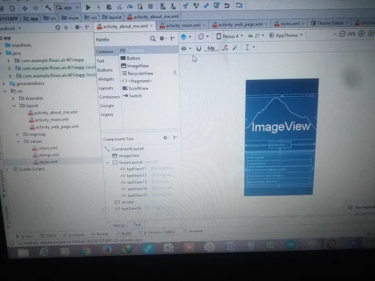Click Design Surface layers icon
This screenshot has width=375, height=281.
coord(184,37)
